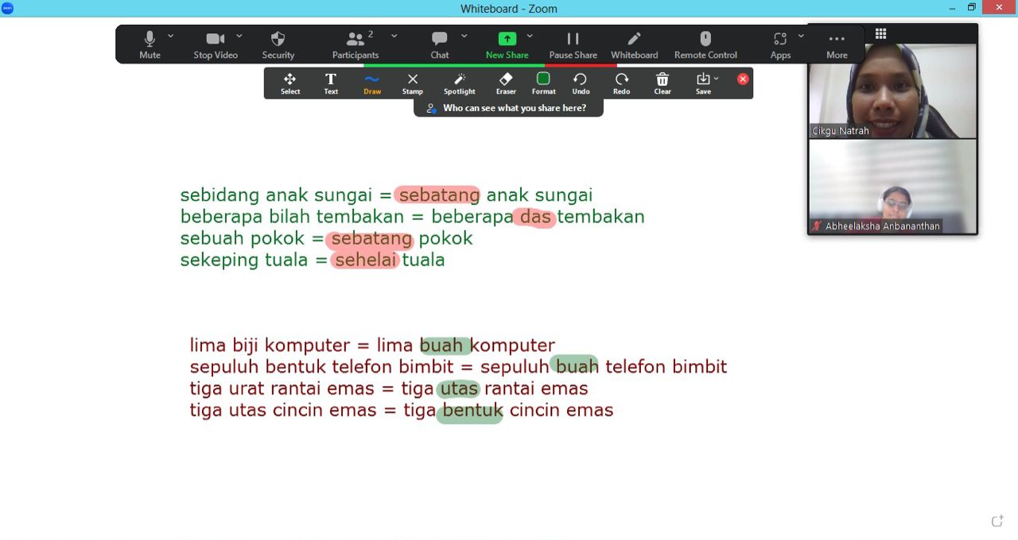Screen dimensions: 1018x540
Task: Activate the Stamp tool
Action: tap(412, 83)
